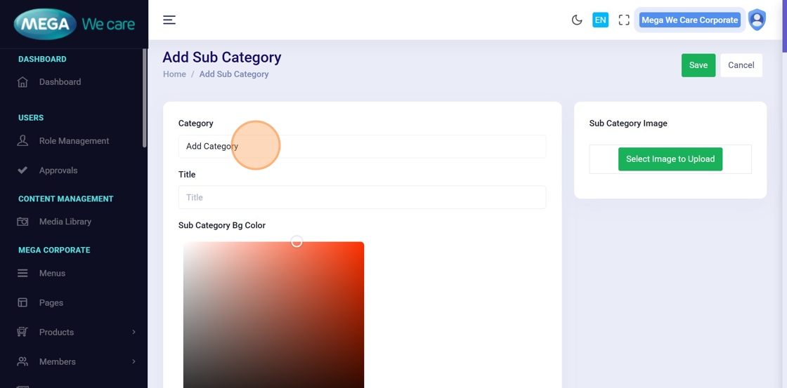Image resolution: width=787 pixels, height=388 pixels.
Task: Open the Category dropdown field
Action: tap(362, 147)
